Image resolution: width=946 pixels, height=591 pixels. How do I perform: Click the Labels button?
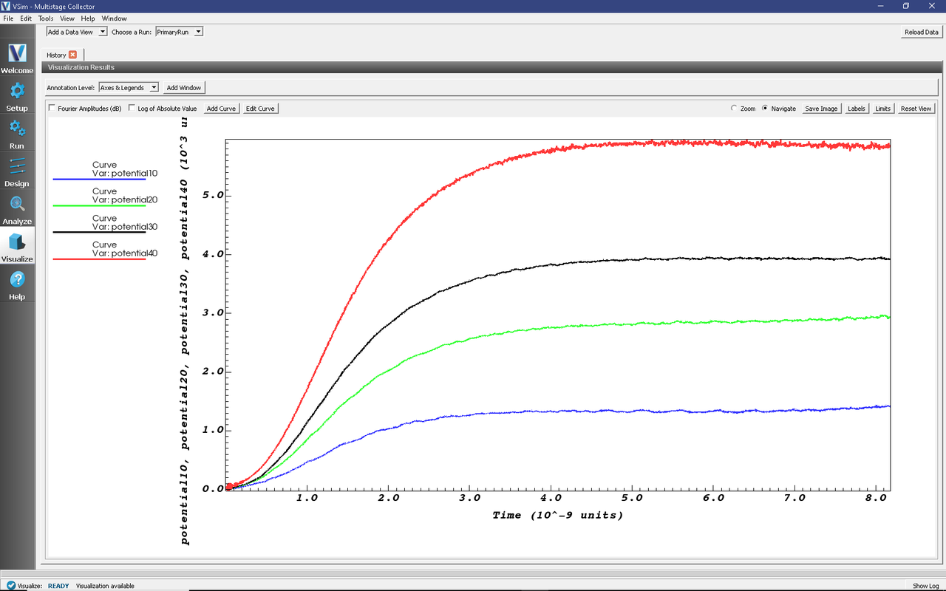pyautogui.click(x=857, y=109)
